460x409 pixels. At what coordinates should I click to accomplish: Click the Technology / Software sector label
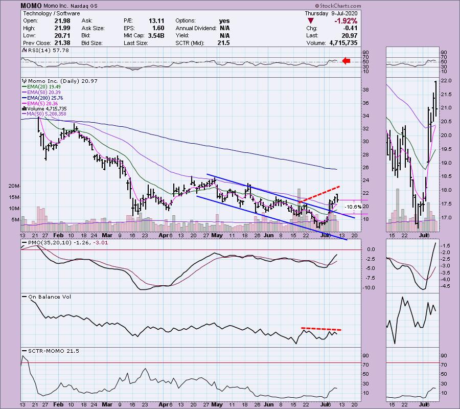(52, 13)
